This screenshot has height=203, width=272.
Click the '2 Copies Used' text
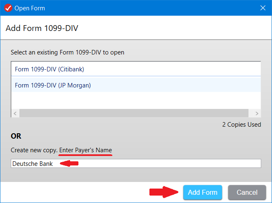pyautogui.click(x=241, y=125)
